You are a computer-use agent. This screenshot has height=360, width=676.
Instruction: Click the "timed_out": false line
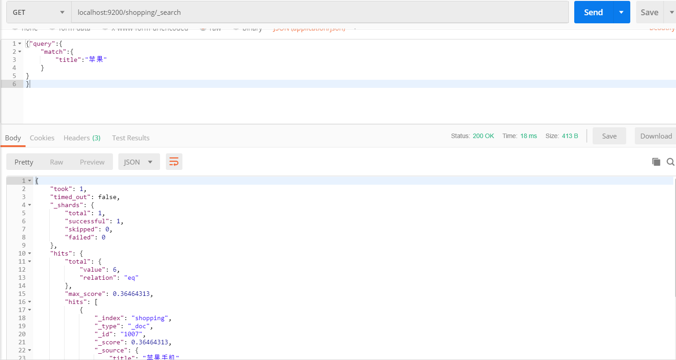[85, 197]
